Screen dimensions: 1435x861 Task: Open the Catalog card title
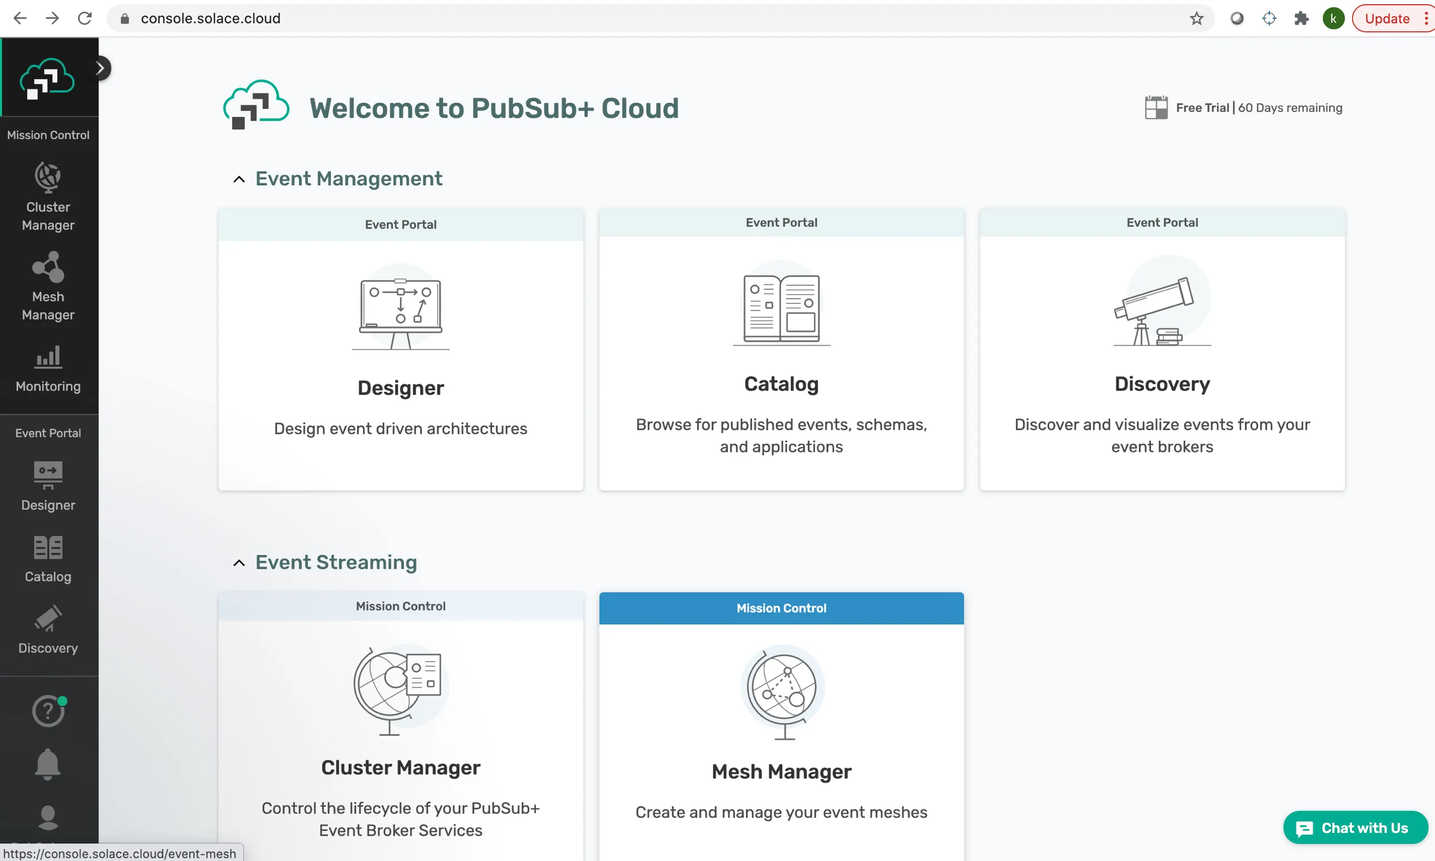781,384
